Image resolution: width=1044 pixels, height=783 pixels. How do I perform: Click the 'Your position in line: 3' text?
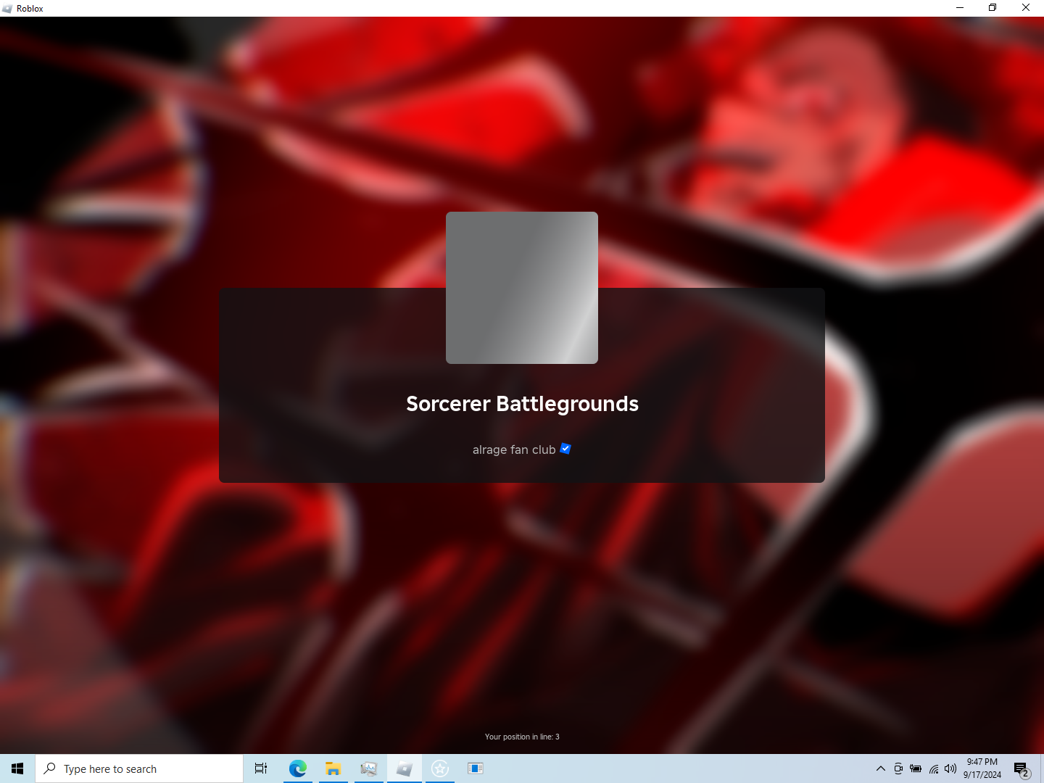click(x=522, y=737)
